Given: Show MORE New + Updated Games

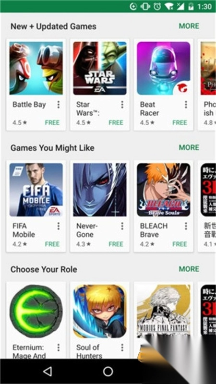Looking at the screenshot, I should (189, 26).
